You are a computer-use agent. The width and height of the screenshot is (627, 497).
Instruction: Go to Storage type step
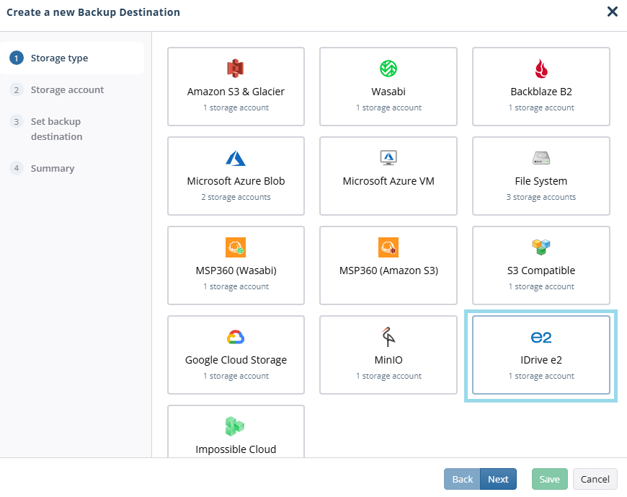click(72, 58)
